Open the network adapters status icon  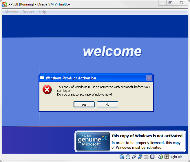click(140, 157)
